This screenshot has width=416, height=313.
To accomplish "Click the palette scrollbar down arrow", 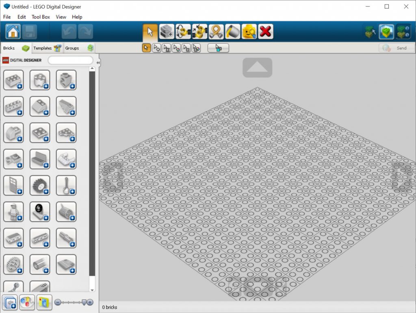I will tap(92, 290).
